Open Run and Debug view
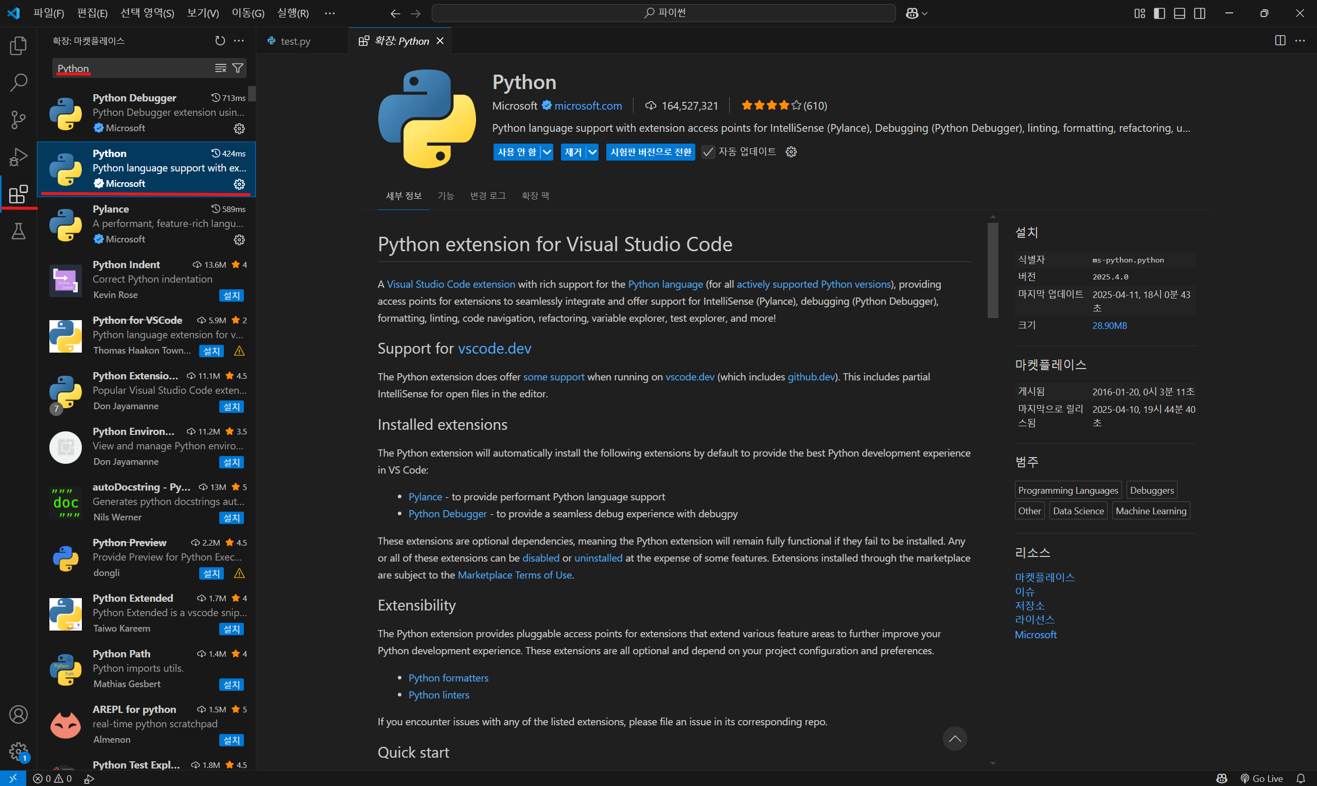This screenshot has width=1317, height=786. pyautogui.click(x=18, y=157)
